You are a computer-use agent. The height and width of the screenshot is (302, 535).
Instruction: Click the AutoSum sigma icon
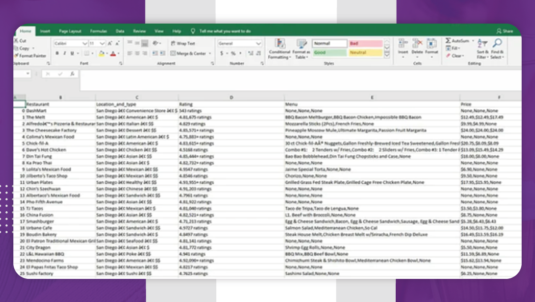(448, 41)
